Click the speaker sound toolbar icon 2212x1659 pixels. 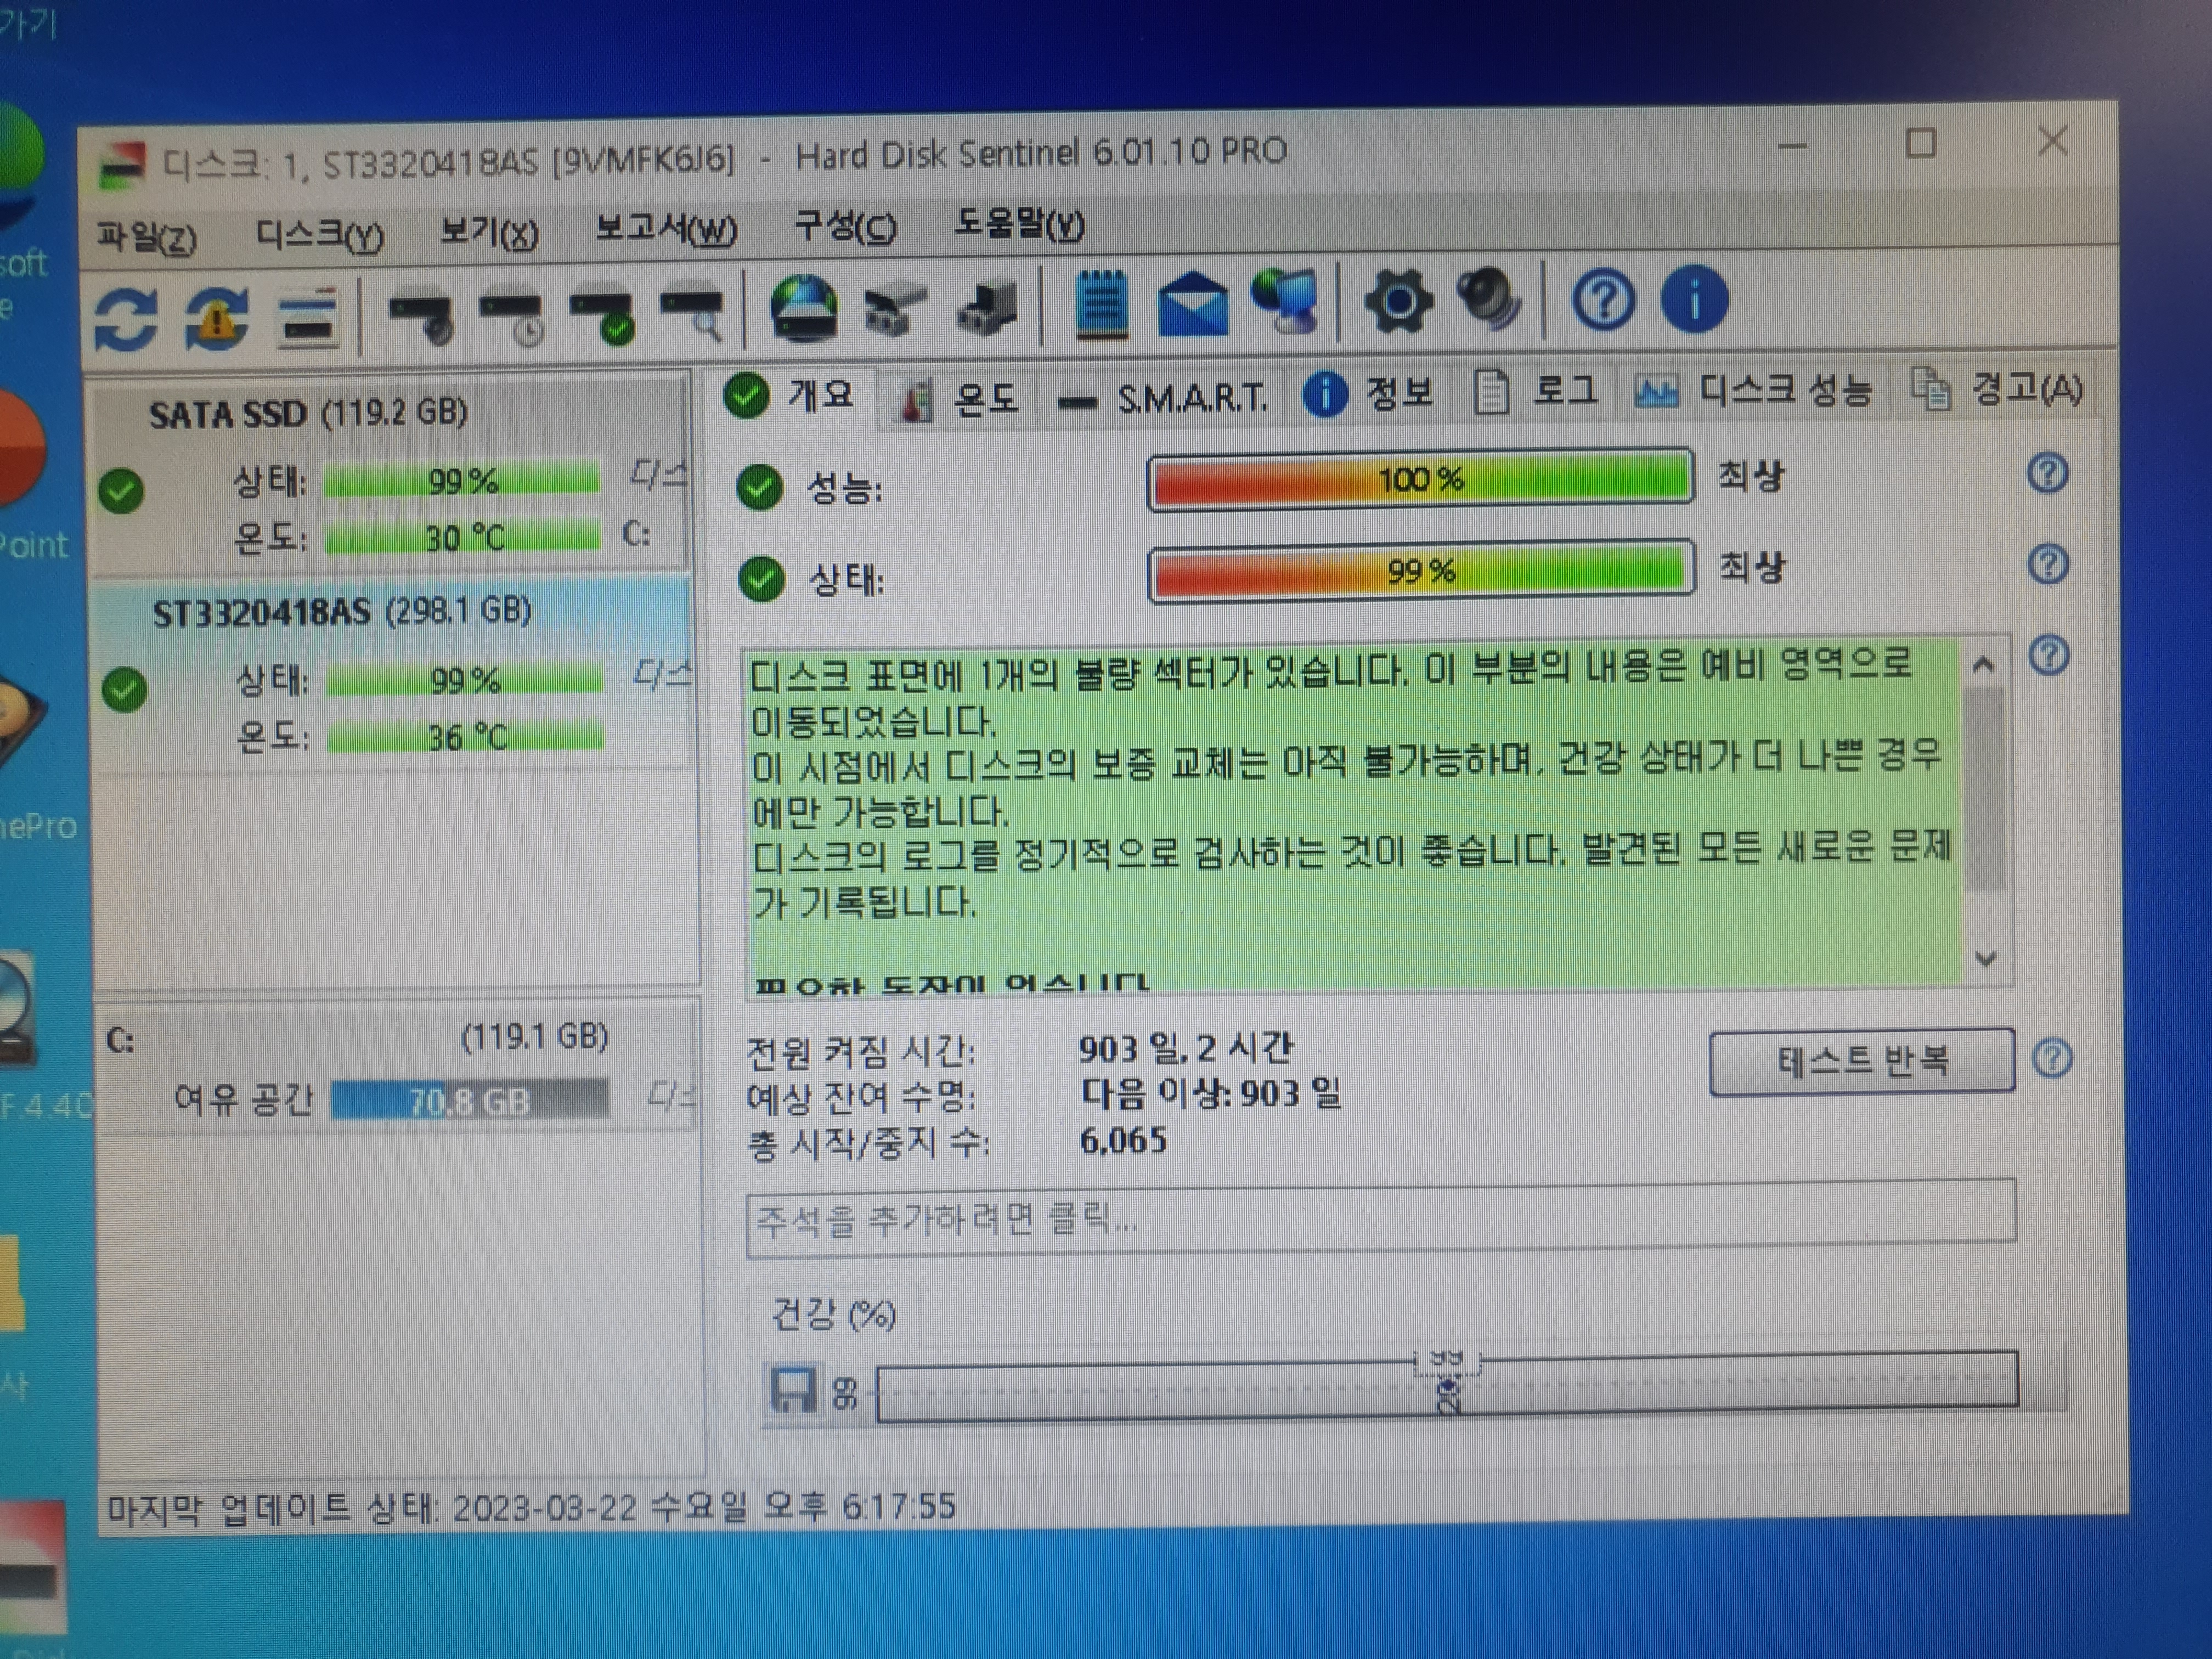[x=1490, y=299]
